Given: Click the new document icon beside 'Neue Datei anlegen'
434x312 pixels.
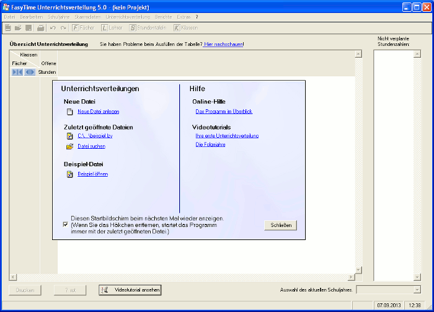Looking at the screenshot, I should [70, 112].
